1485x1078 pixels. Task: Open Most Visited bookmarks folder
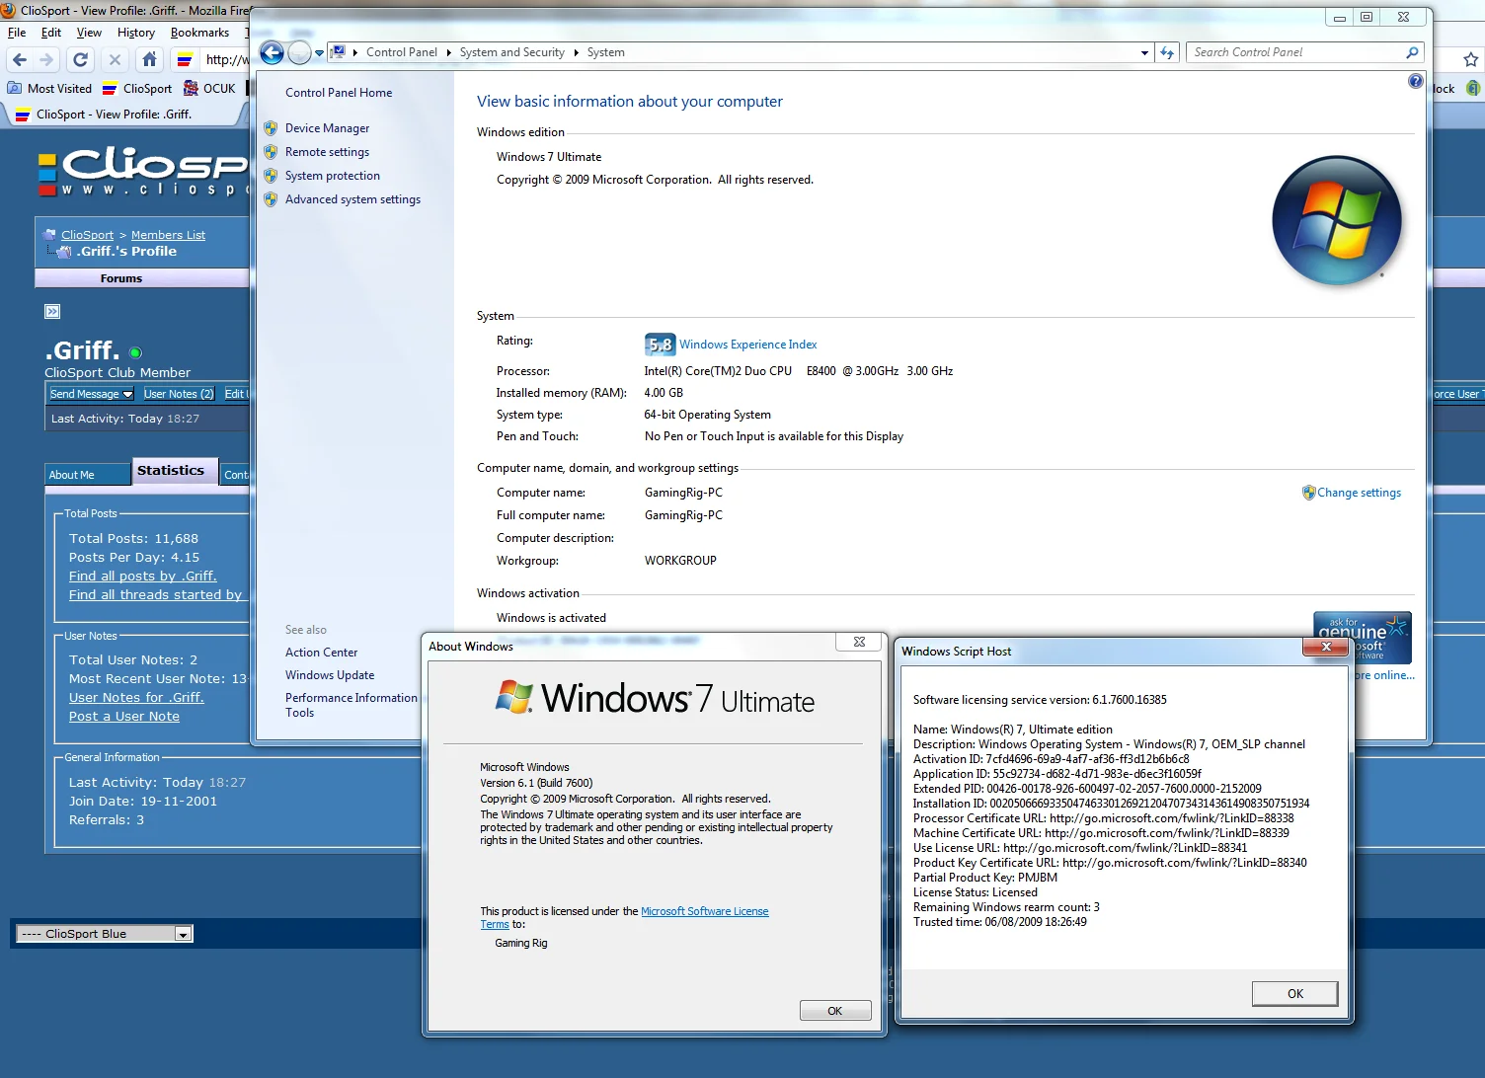pyautogui.click(x=50, y=89)
